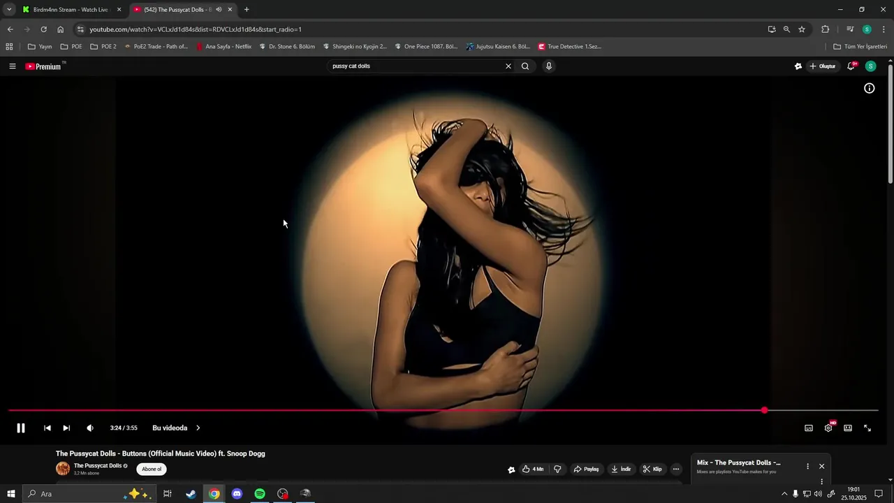Open the YouTube account avatar menu
The width and height of the screenshot is (894, 503).
tap(870, 66)
